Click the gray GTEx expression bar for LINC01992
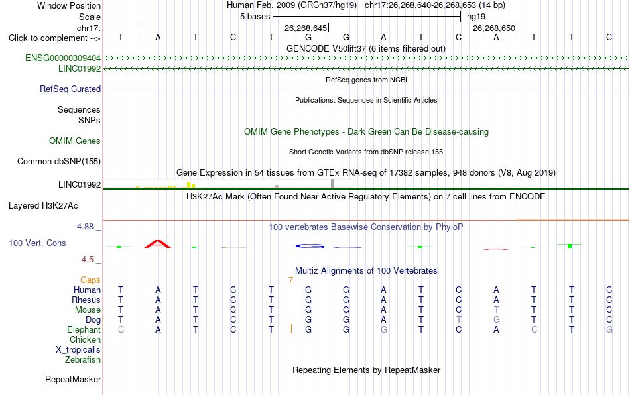Image resolution: width=630 pixels, height=395 pixels. pyautogui.click(x=332, y=184)
